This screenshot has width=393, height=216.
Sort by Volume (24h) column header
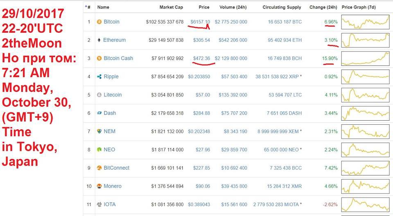233,7
